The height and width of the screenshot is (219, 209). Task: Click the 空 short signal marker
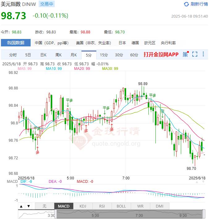pos(162,111)
